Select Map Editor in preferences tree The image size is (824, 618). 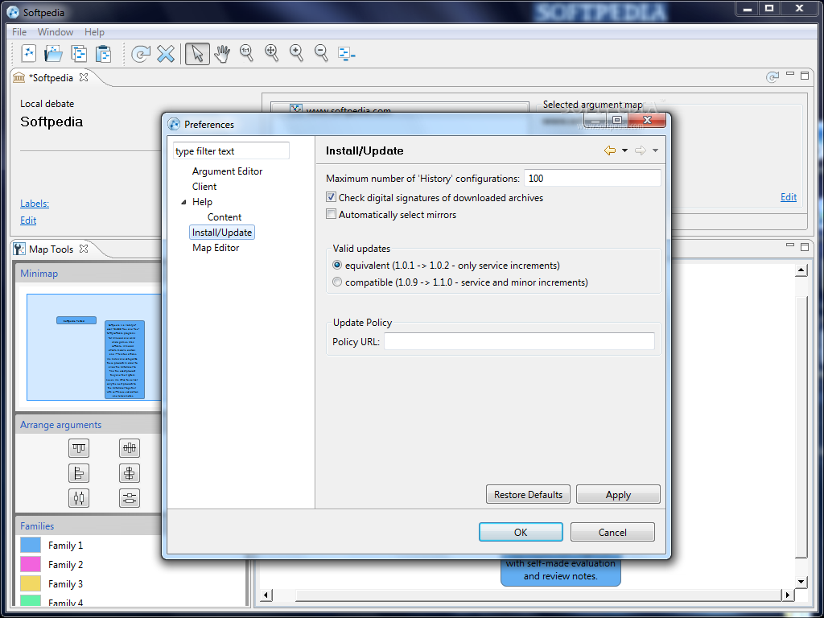point(216,248)
